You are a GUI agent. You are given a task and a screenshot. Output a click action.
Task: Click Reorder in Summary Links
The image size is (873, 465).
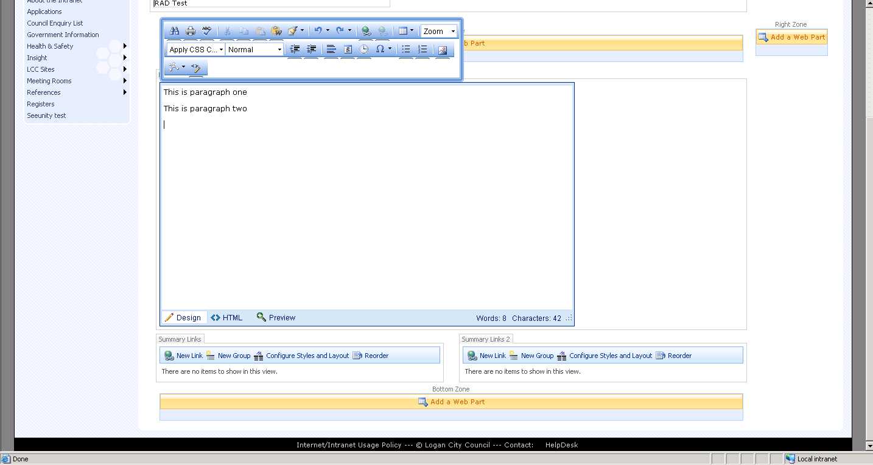370,356
